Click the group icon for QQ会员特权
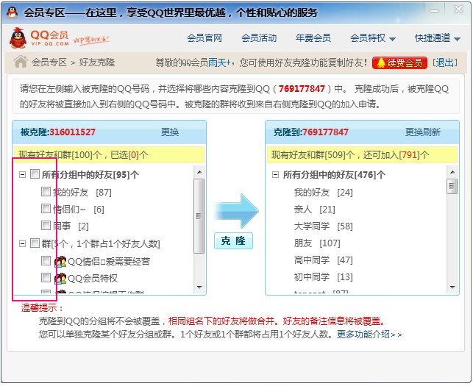The height and width of the screenshot is (386, 473). (60, 279)
